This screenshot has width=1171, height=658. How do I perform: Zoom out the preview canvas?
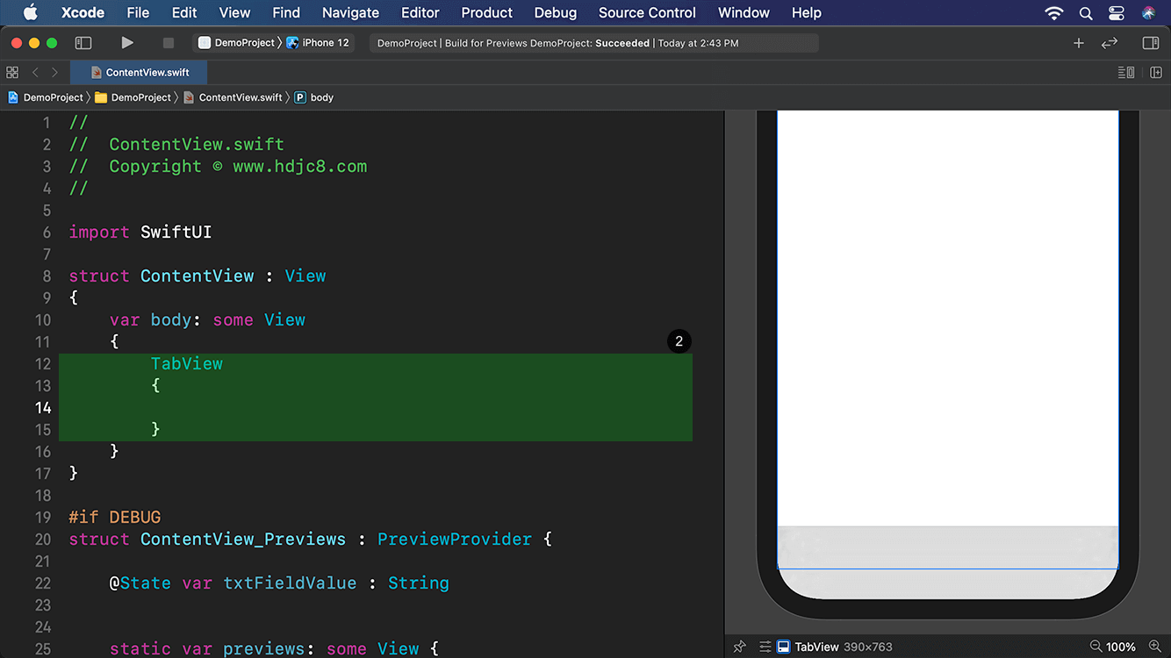[1096, 647]
